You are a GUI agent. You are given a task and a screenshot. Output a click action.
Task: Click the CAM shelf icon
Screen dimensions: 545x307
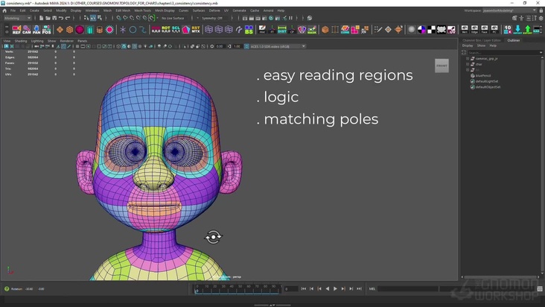pos(27,30)
